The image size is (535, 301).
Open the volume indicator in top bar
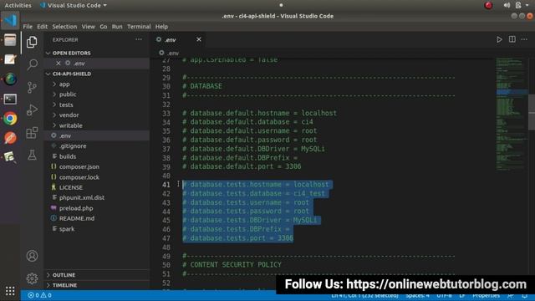507,5
